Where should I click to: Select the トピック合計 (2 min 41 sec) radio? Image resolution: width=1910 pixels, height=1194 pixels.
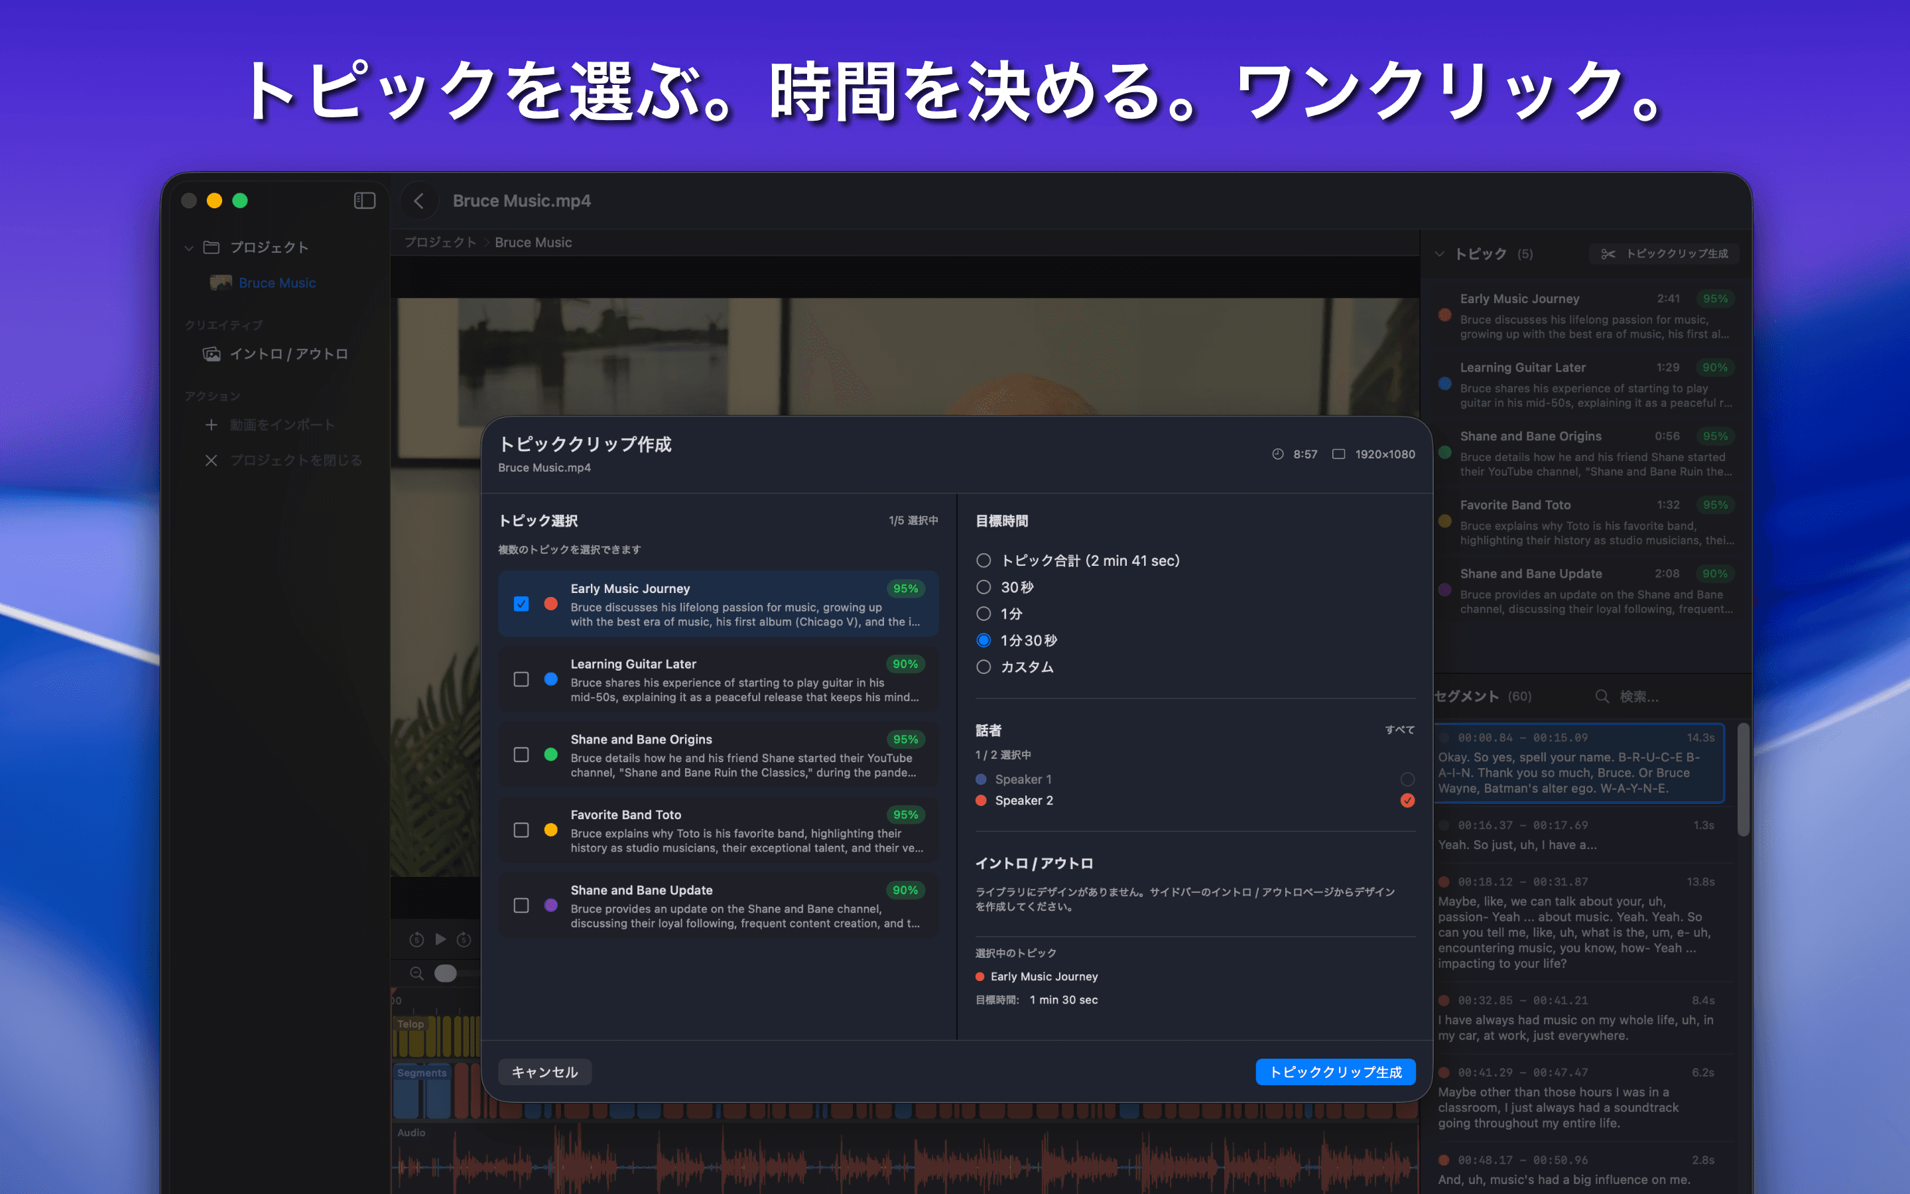click(x=984, y=561)
